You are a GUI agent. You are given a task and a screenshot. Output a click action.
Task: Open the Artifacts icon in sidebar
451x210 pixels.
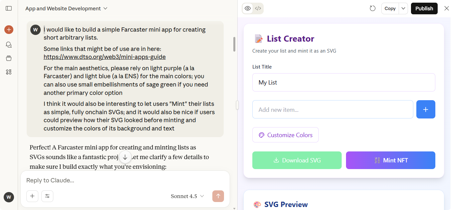(9, 72)
